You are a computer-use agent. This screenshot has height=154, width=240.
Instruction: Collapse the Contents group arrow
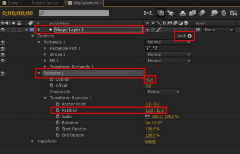click(x=32, y=36)
